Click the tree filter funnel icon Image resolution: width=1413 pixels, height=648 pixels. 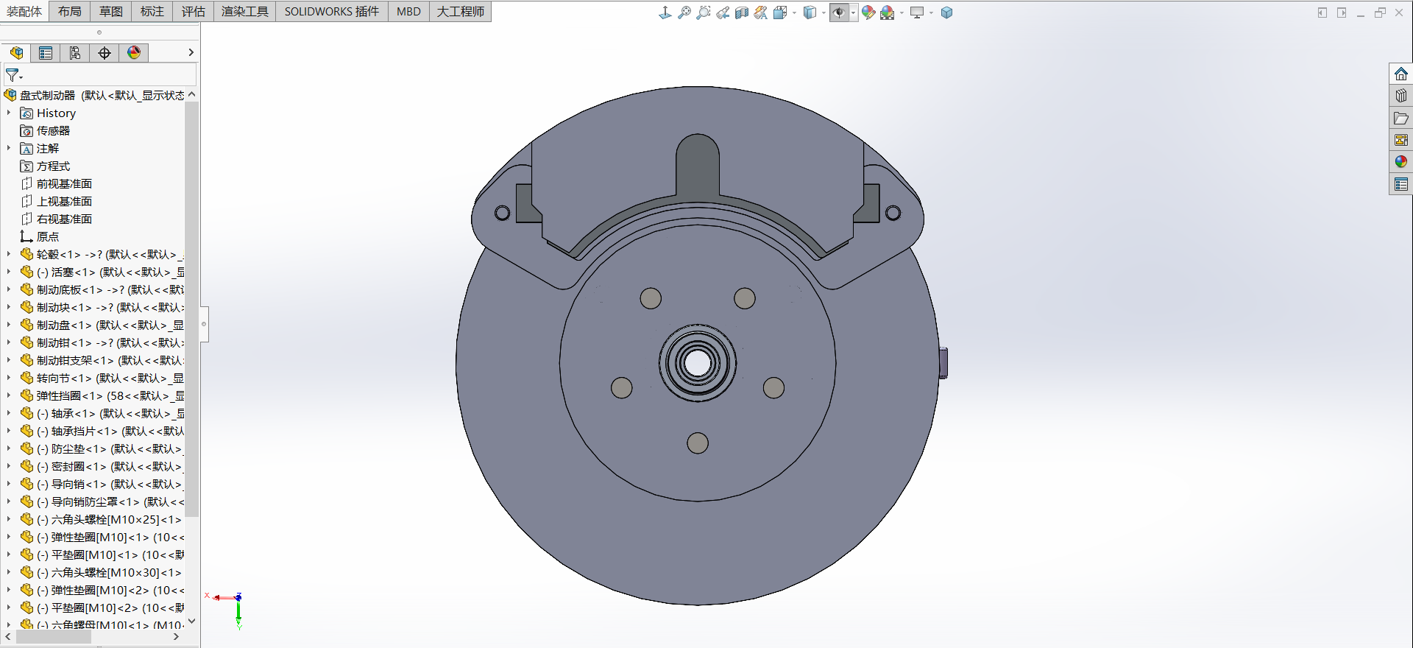coord(13,75)
